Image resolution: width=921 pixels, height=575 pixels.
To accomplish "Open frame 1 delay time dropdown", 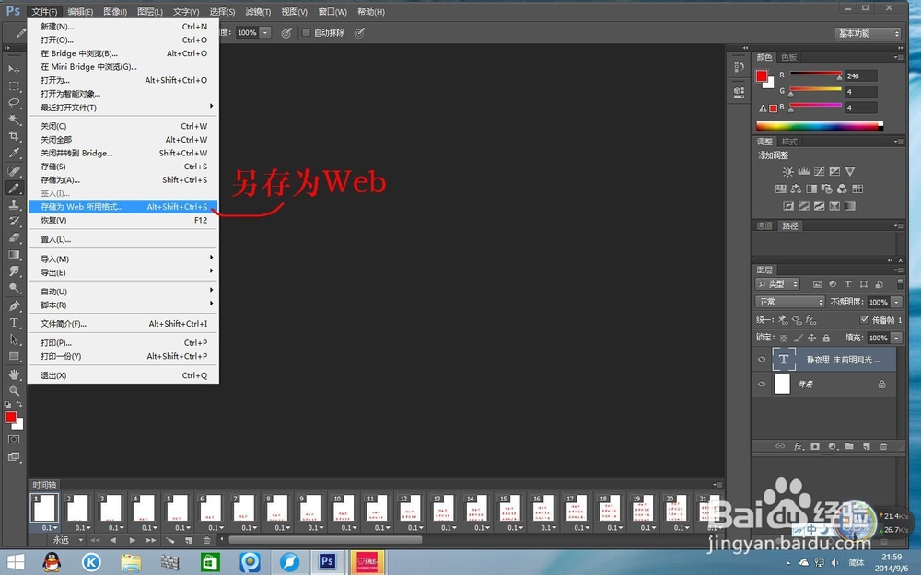I will point(49,527).
